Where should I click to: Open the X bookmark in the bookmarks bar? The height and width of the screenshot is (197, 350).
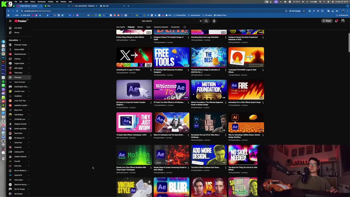coord(44,15)
